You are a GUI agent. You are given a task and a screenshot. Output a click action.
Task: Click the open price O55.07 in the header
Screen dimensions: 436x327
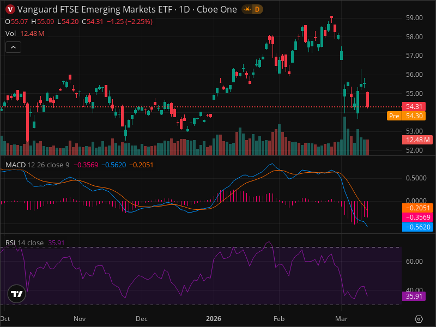pos(16,22)
